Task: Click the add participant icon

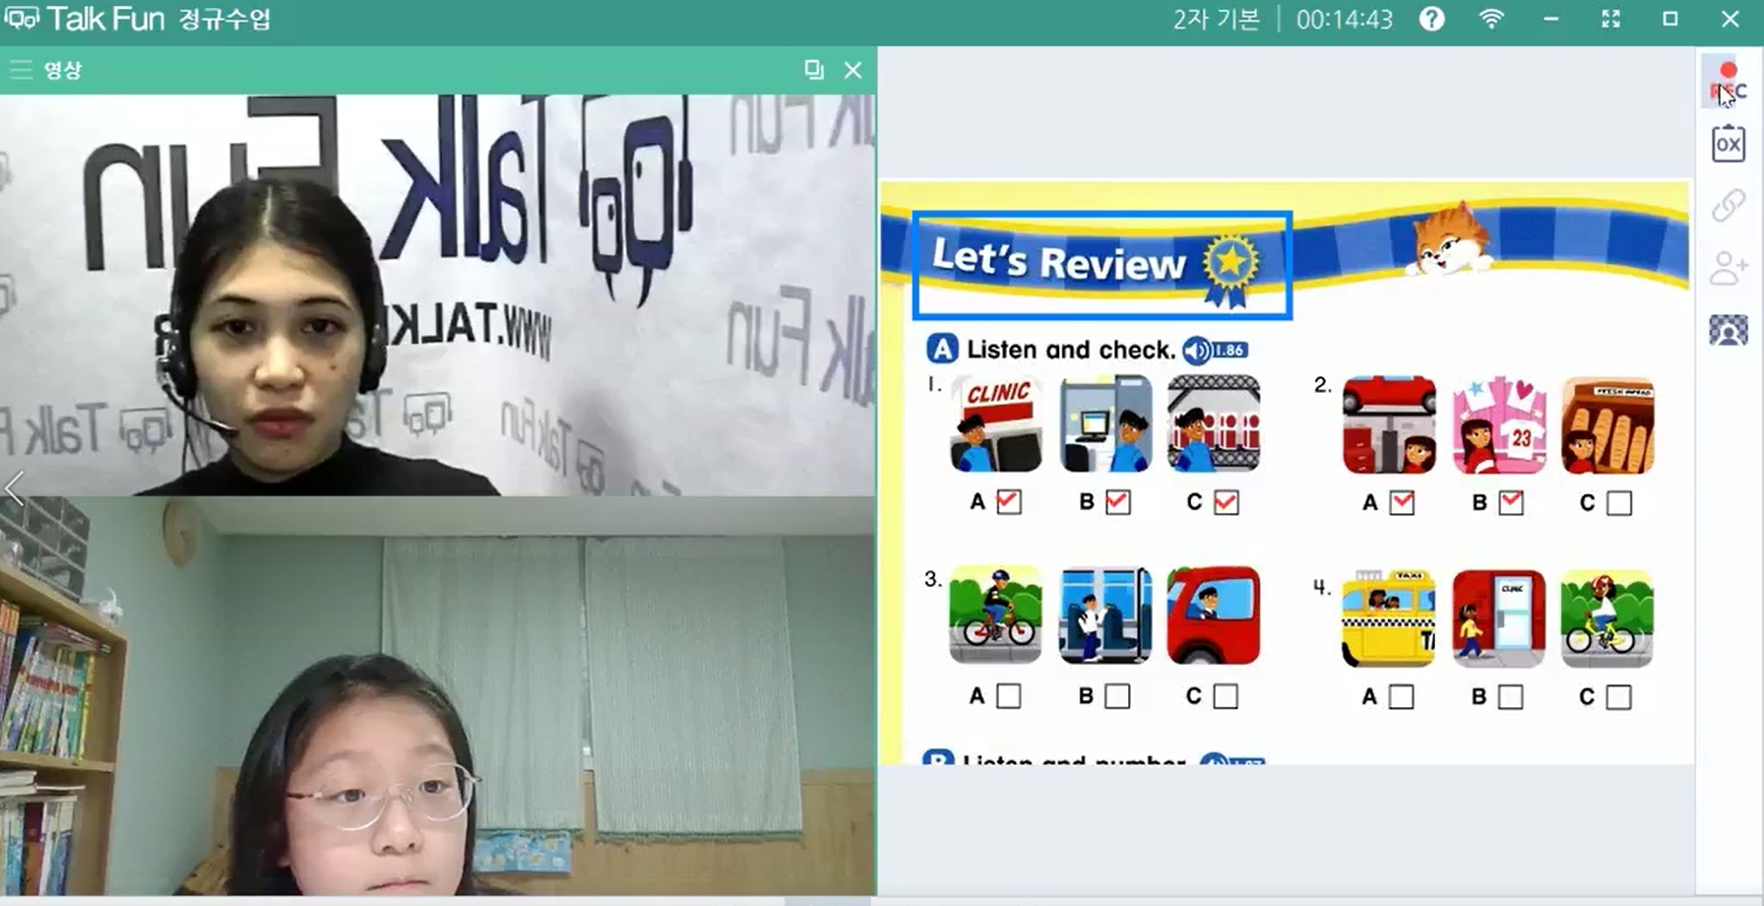Action: [1728, 268]
